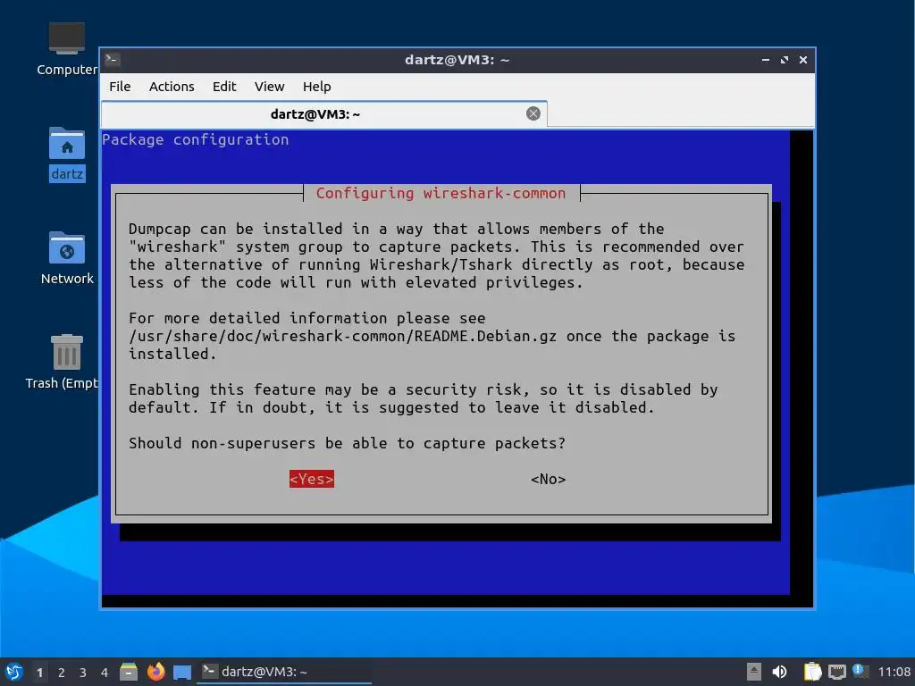
Task: Choose the <No> option in the dialog
Action: click(548, 479)
